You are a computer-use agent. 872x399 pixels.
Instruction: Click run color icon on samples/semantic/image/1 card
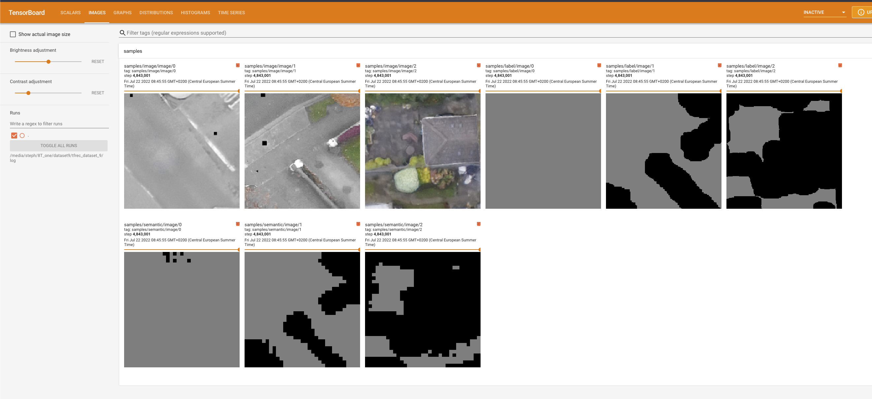click(x=358, y=224)
